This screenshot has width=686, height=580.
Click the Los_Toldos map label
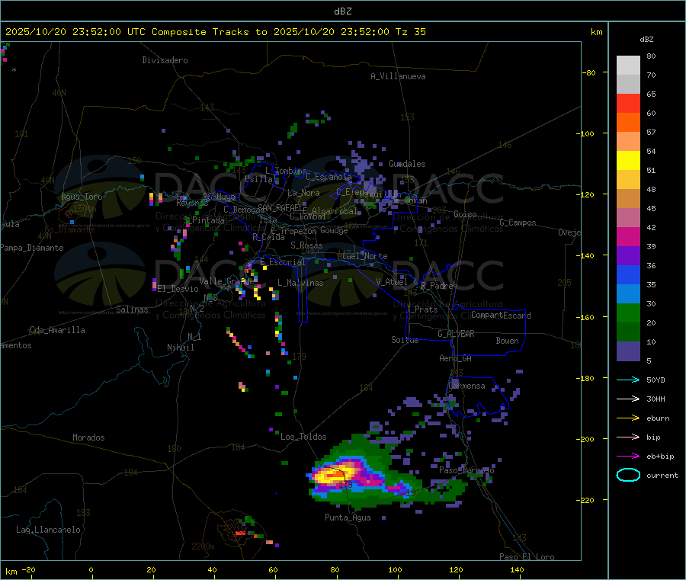pos(303,437)
